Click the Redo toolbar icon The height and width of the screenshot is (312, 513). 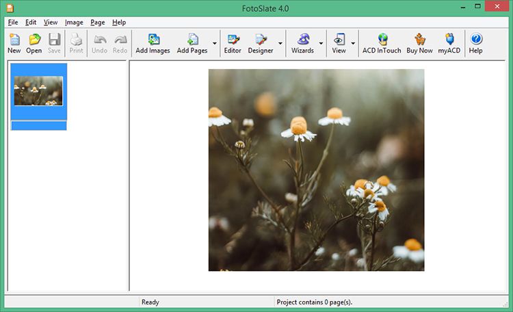pyautogui.click(x=120, y=43)
